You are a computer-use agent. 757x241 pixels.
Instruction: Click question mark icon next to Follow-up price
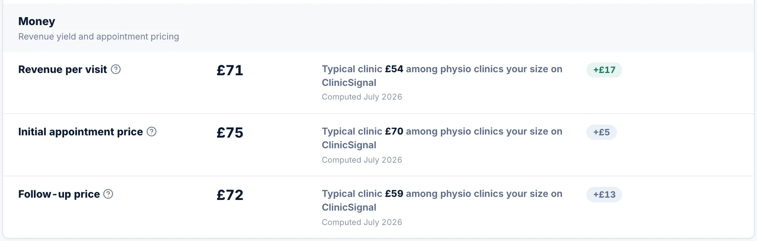(x=108, y=194)
